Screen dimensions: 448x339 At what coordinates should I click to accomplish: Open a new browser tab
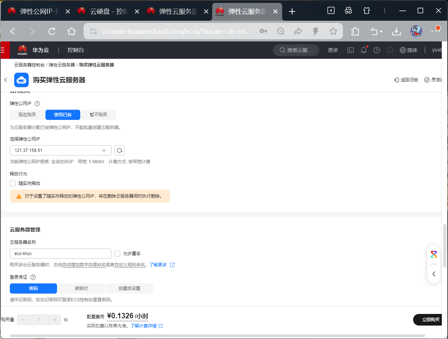coord(292,12)
